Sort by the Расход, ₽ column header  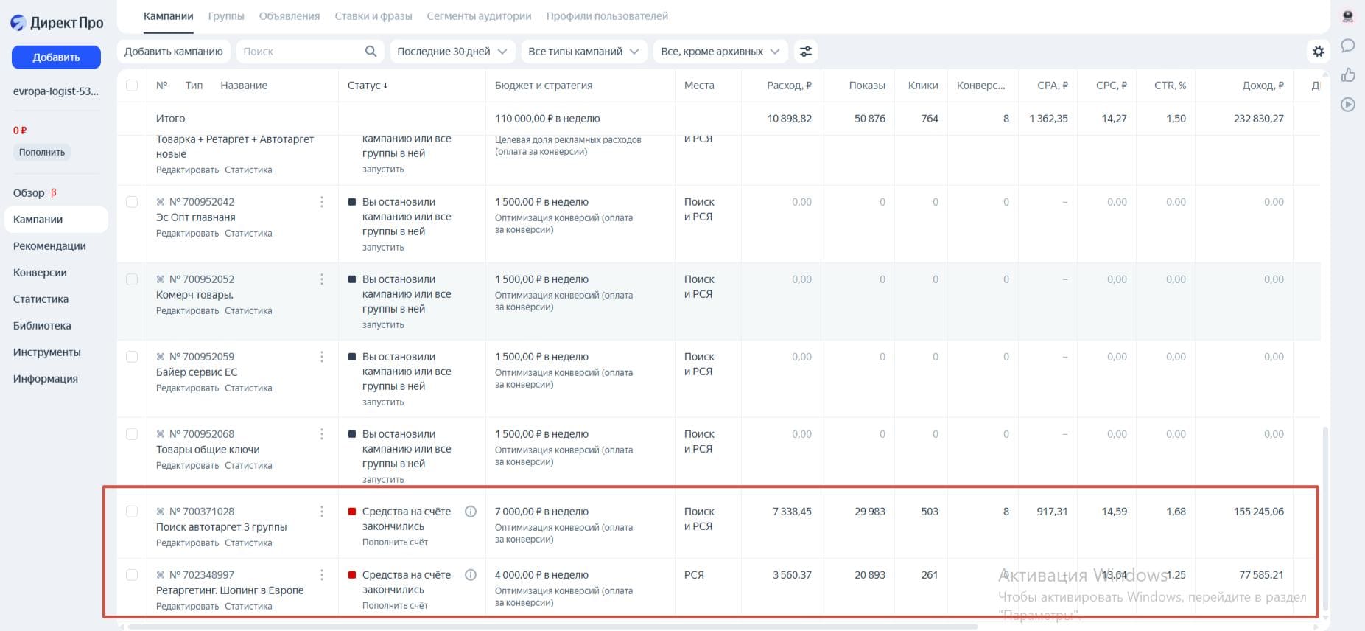[789, 86]
